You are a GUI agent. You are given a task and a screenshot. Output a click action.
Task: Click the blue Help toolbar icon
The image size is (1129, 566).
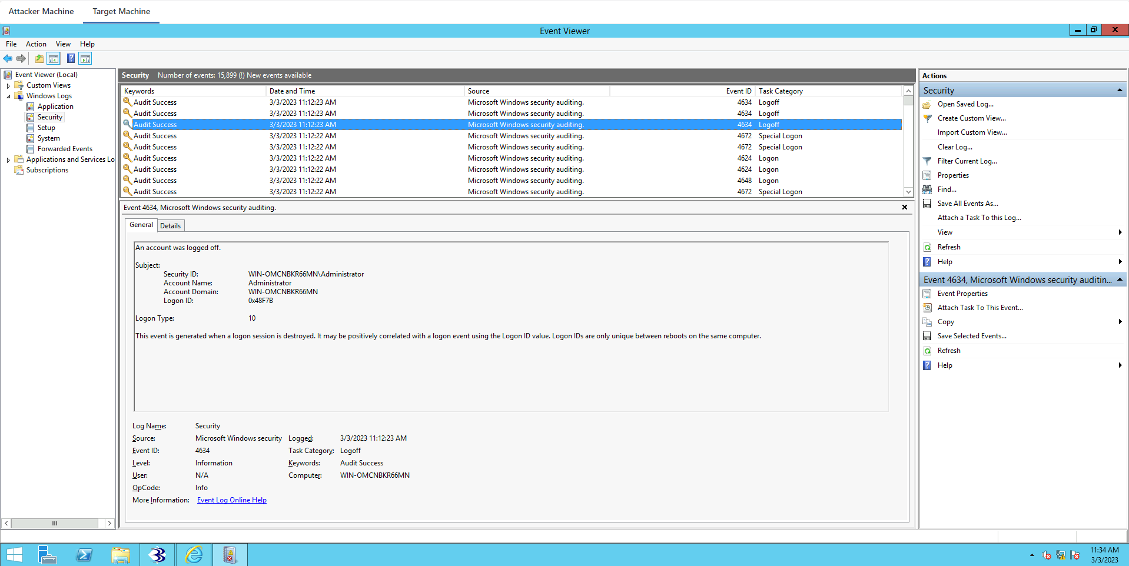click(71, 58)
